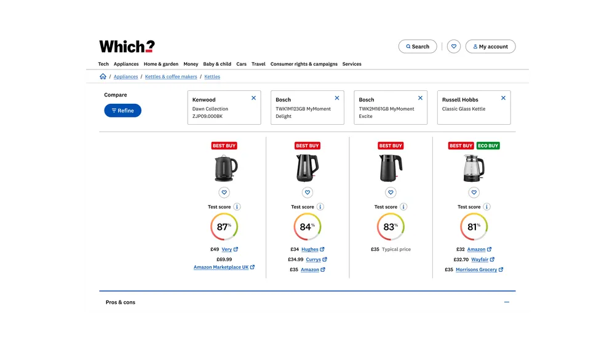
Task: Open the Bosch MyMoment Excite kettle image
Action: click(391, 168)
